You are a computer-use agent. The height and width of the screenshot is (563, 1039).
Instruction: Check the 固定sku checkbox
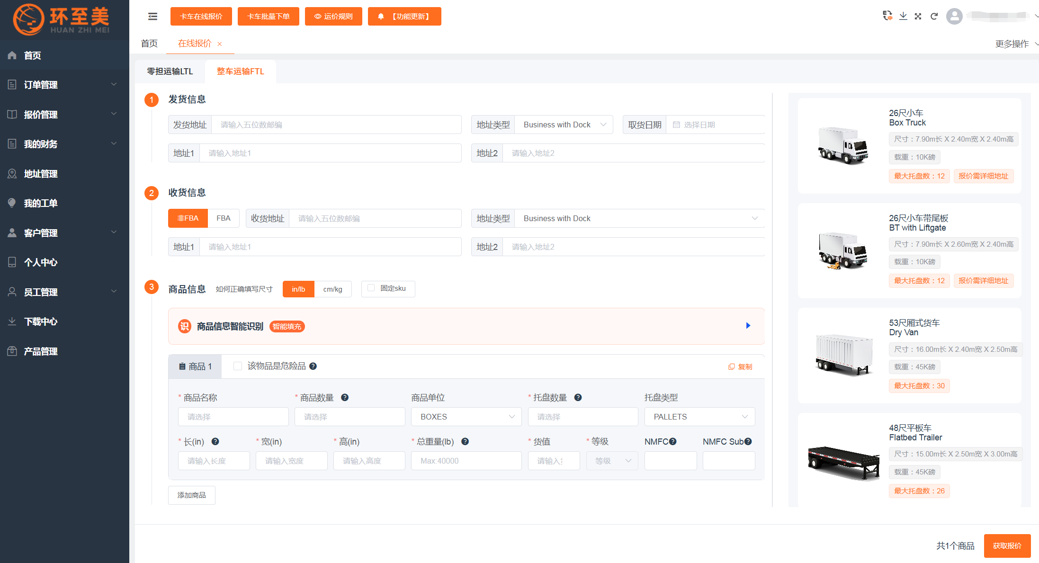371,288
